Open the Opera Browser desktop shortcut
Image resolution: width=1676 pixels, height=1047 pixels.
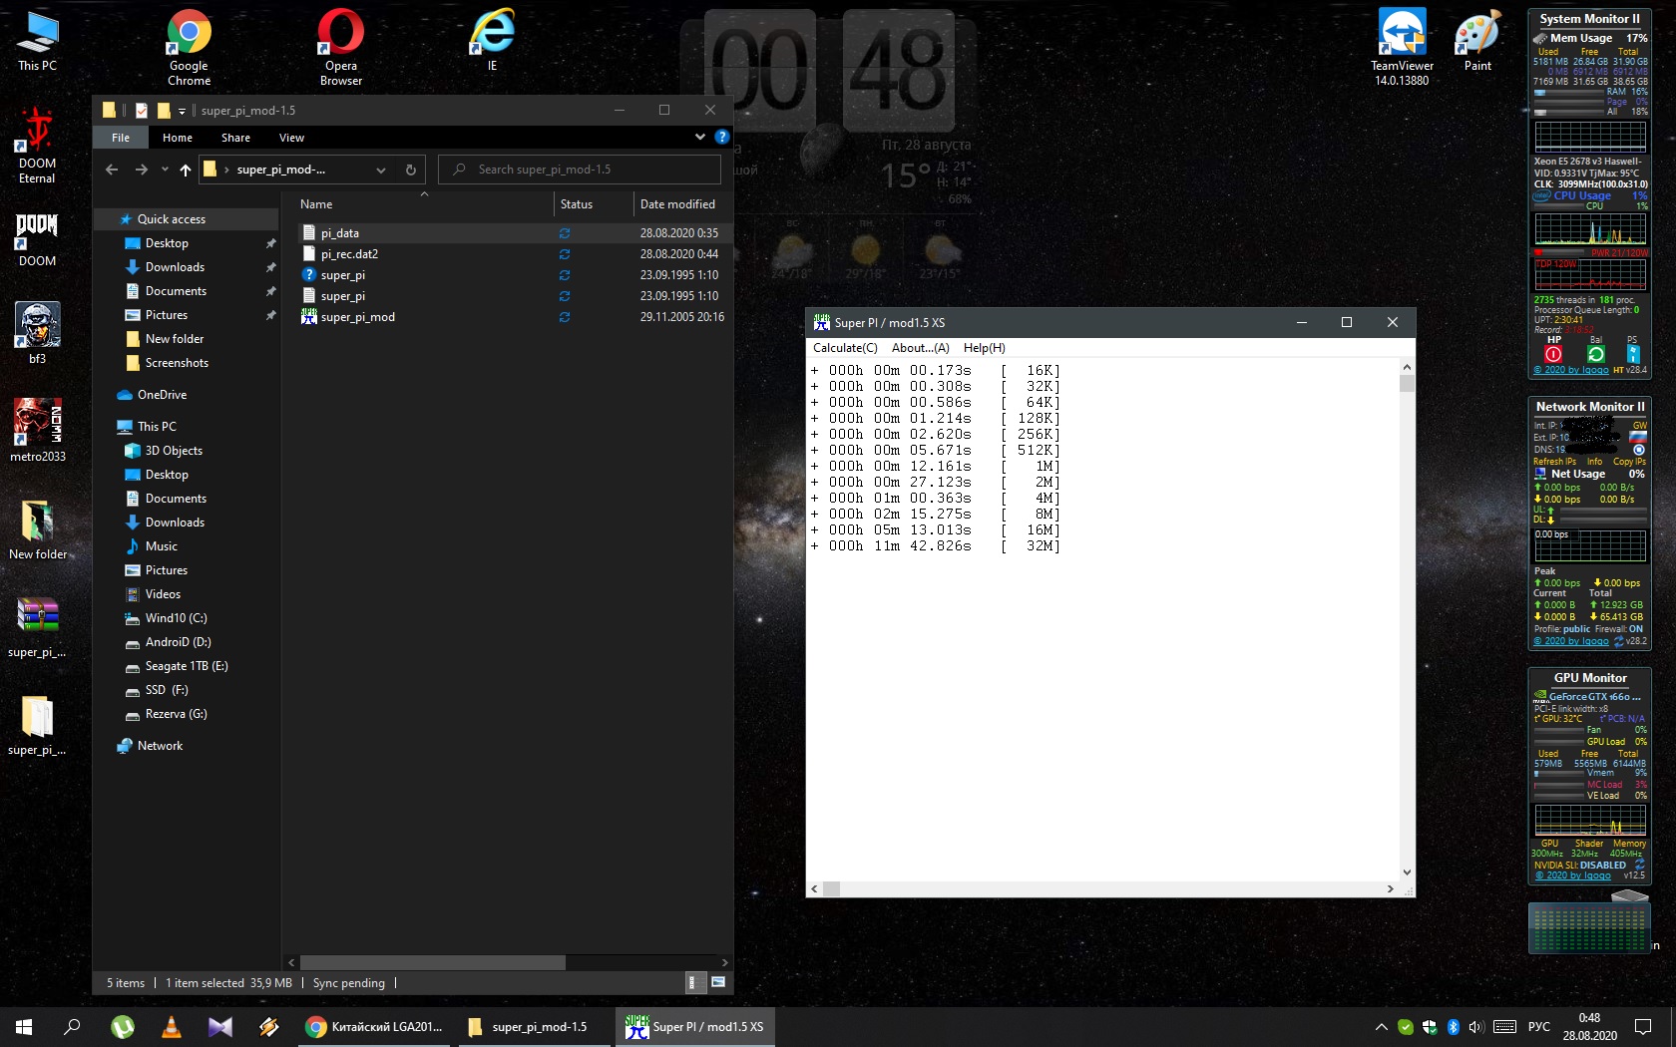pyautogui.click(x=341, y=46)
